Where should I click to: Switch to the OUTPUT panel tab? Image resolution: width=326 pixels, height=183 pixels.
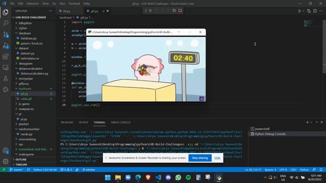pyautogui.click(x=84, y=123)
